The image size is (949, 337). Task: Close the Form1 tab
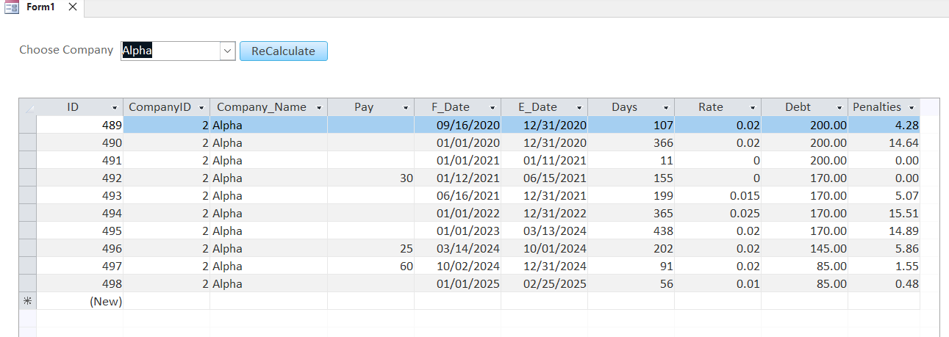(x=72, y=7)
